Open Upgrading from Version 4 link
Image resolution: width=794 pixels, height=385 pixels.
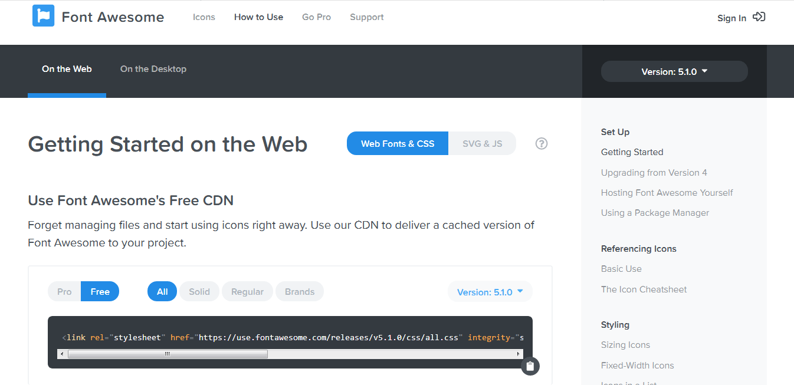coord(654,172)
